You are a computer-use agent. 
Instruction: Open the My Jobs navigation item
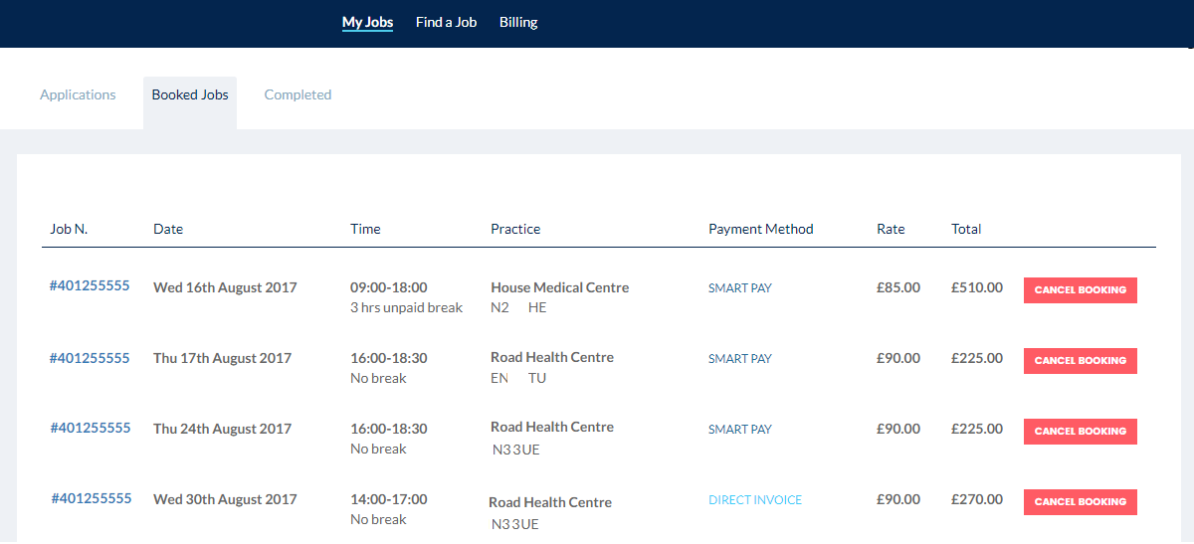click(x=367, y=22)
